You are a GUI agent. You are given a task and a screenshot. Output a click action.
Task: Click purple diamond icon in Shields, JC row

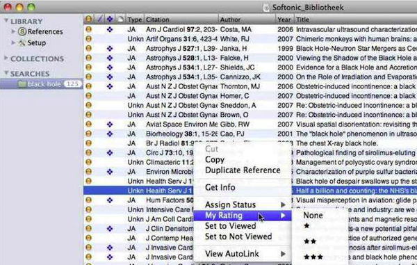coord(110,67)
